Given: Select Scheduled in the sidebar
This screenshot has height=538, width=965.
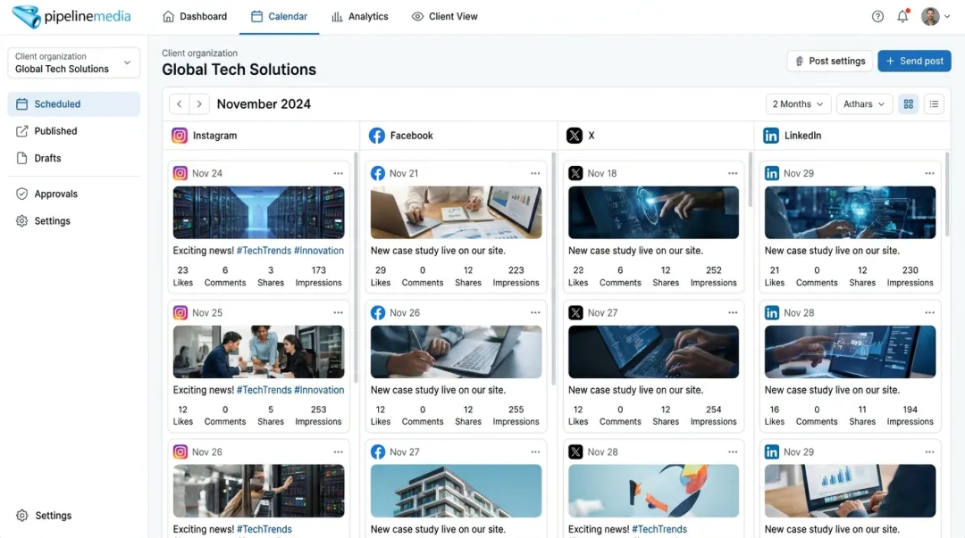Looking at the screenshot, I should point(74,103).
